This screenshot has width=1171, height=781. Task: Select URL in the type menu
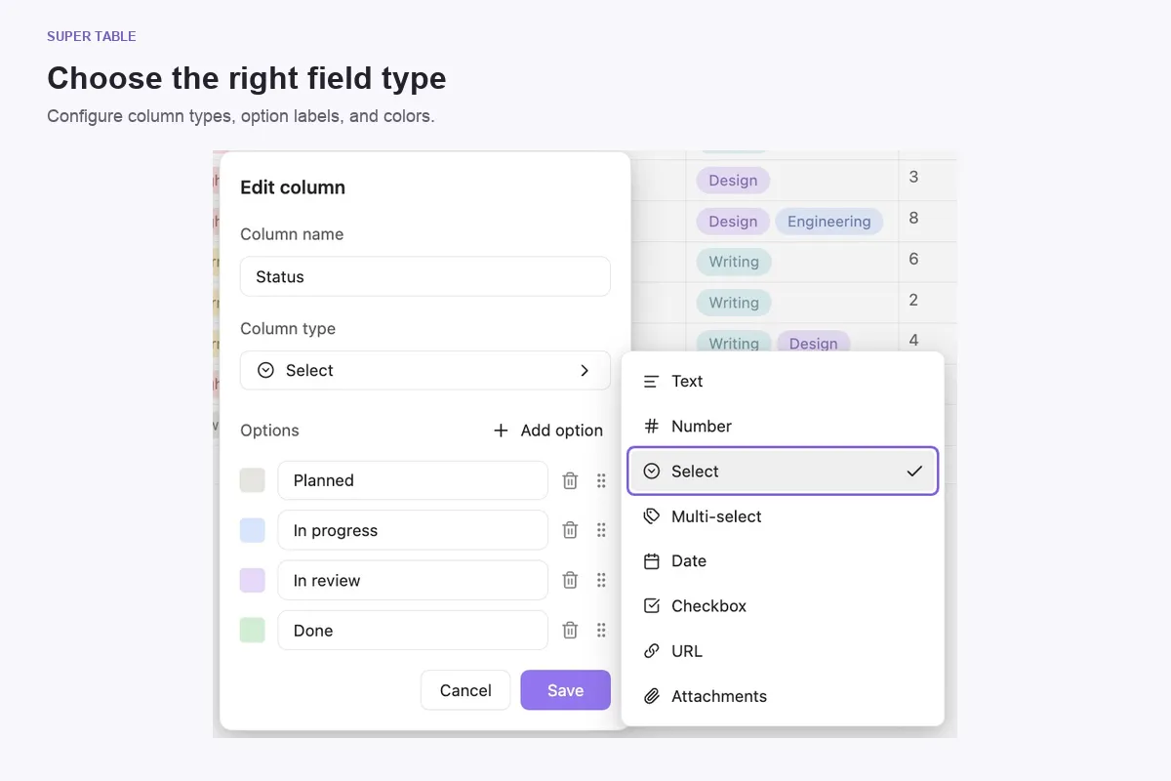click(x=783, y=651)
